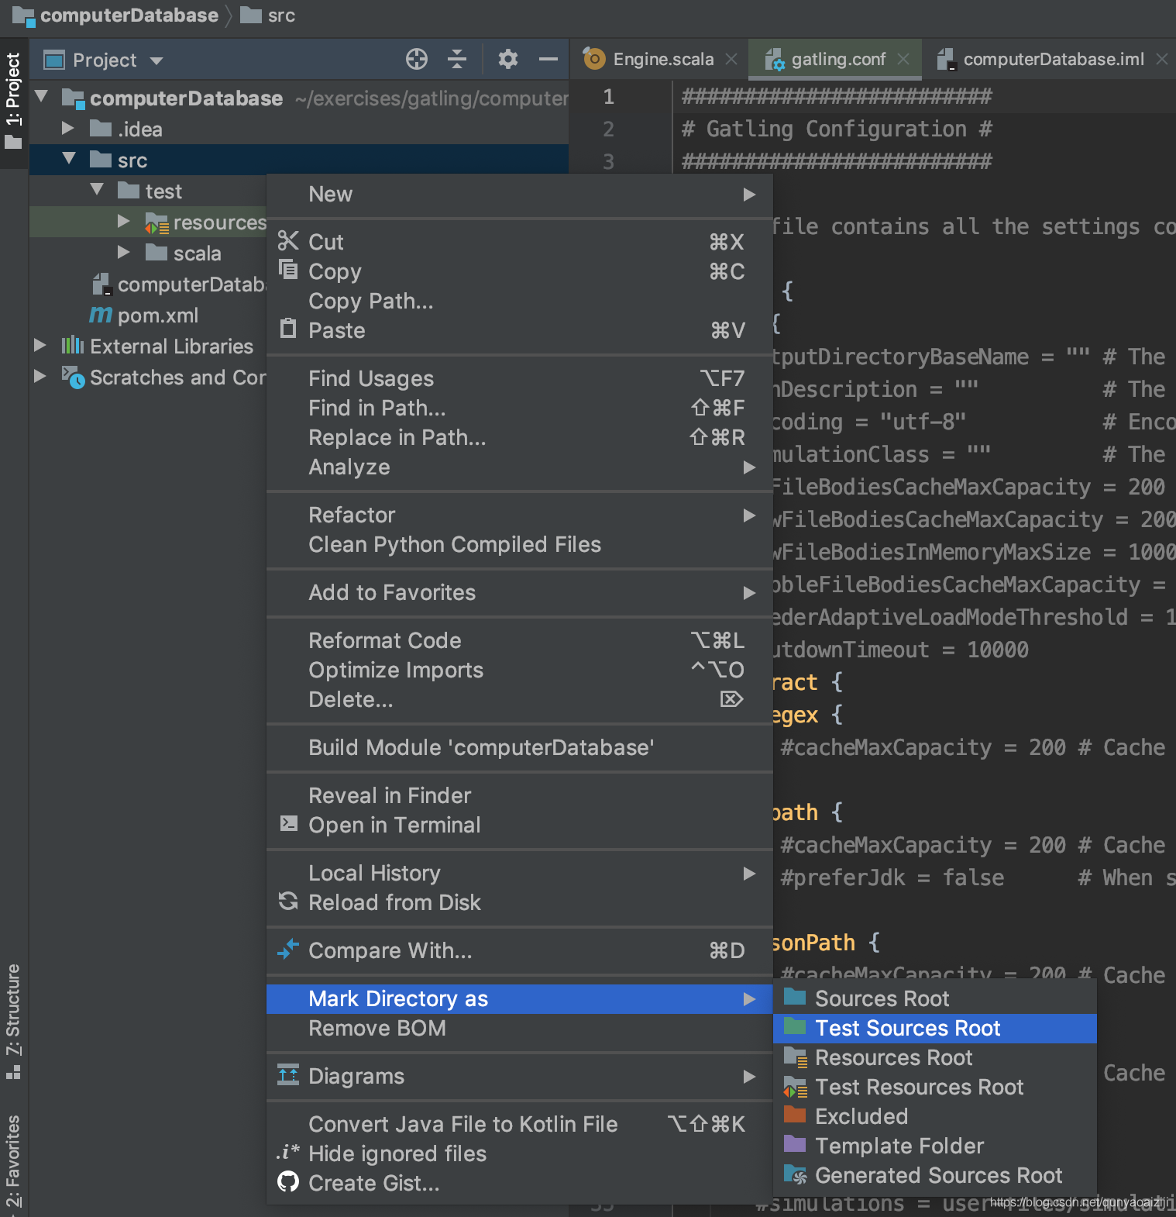Open the New submenu
Viewport: 1176px width, 1217px height.
520,194
